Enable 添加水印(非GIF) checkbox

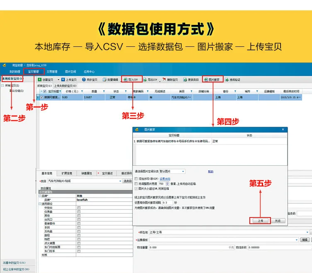click(x=136, y=179)
